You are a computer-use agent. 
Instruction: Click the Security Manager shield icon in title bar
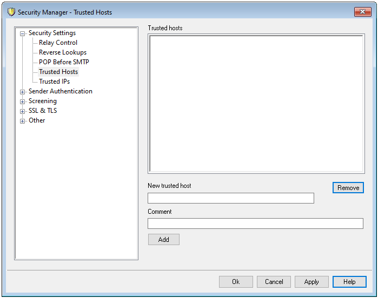pos(11,12)
